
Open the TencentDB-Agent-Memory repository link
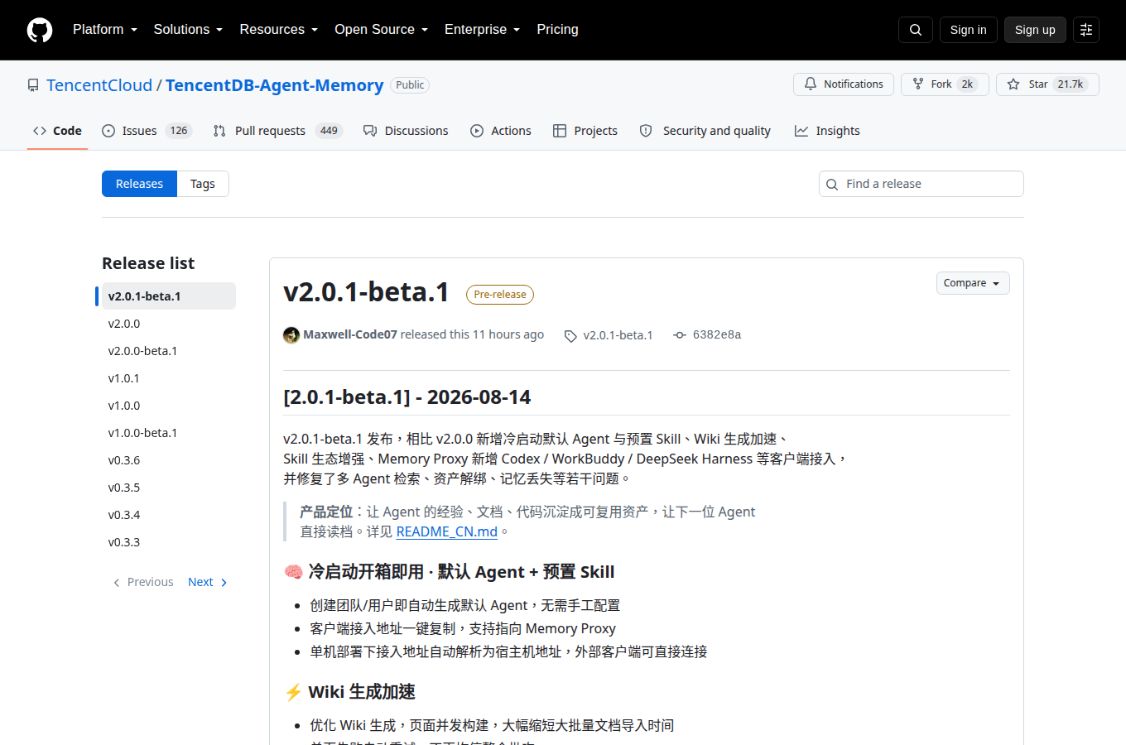tap(274, 85)
